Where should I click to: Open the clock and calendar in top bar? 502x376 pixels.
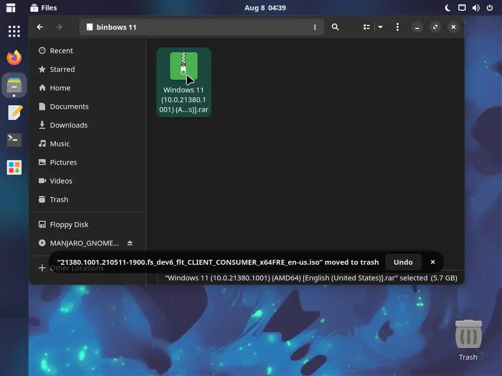(265, 8)
